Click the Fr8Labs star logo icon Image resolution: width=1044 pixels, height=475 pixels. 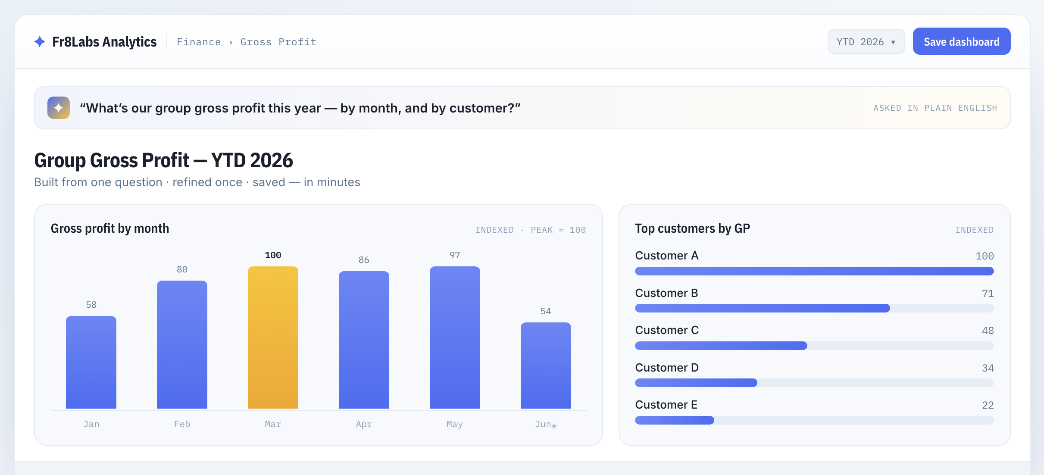[x=40, y=42]
